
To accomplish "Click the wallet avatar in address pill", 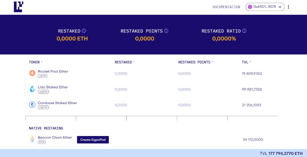I will coord(250,7).
